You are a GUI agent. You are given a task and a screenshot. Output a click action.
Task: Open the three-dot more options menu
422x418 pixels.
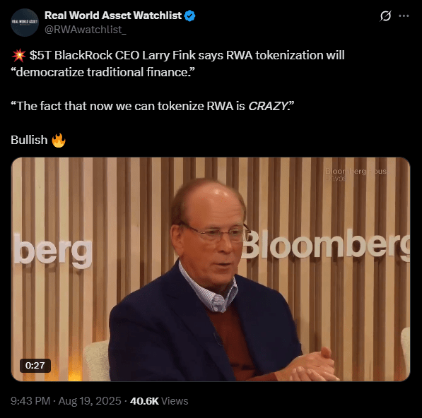point(404,16)
